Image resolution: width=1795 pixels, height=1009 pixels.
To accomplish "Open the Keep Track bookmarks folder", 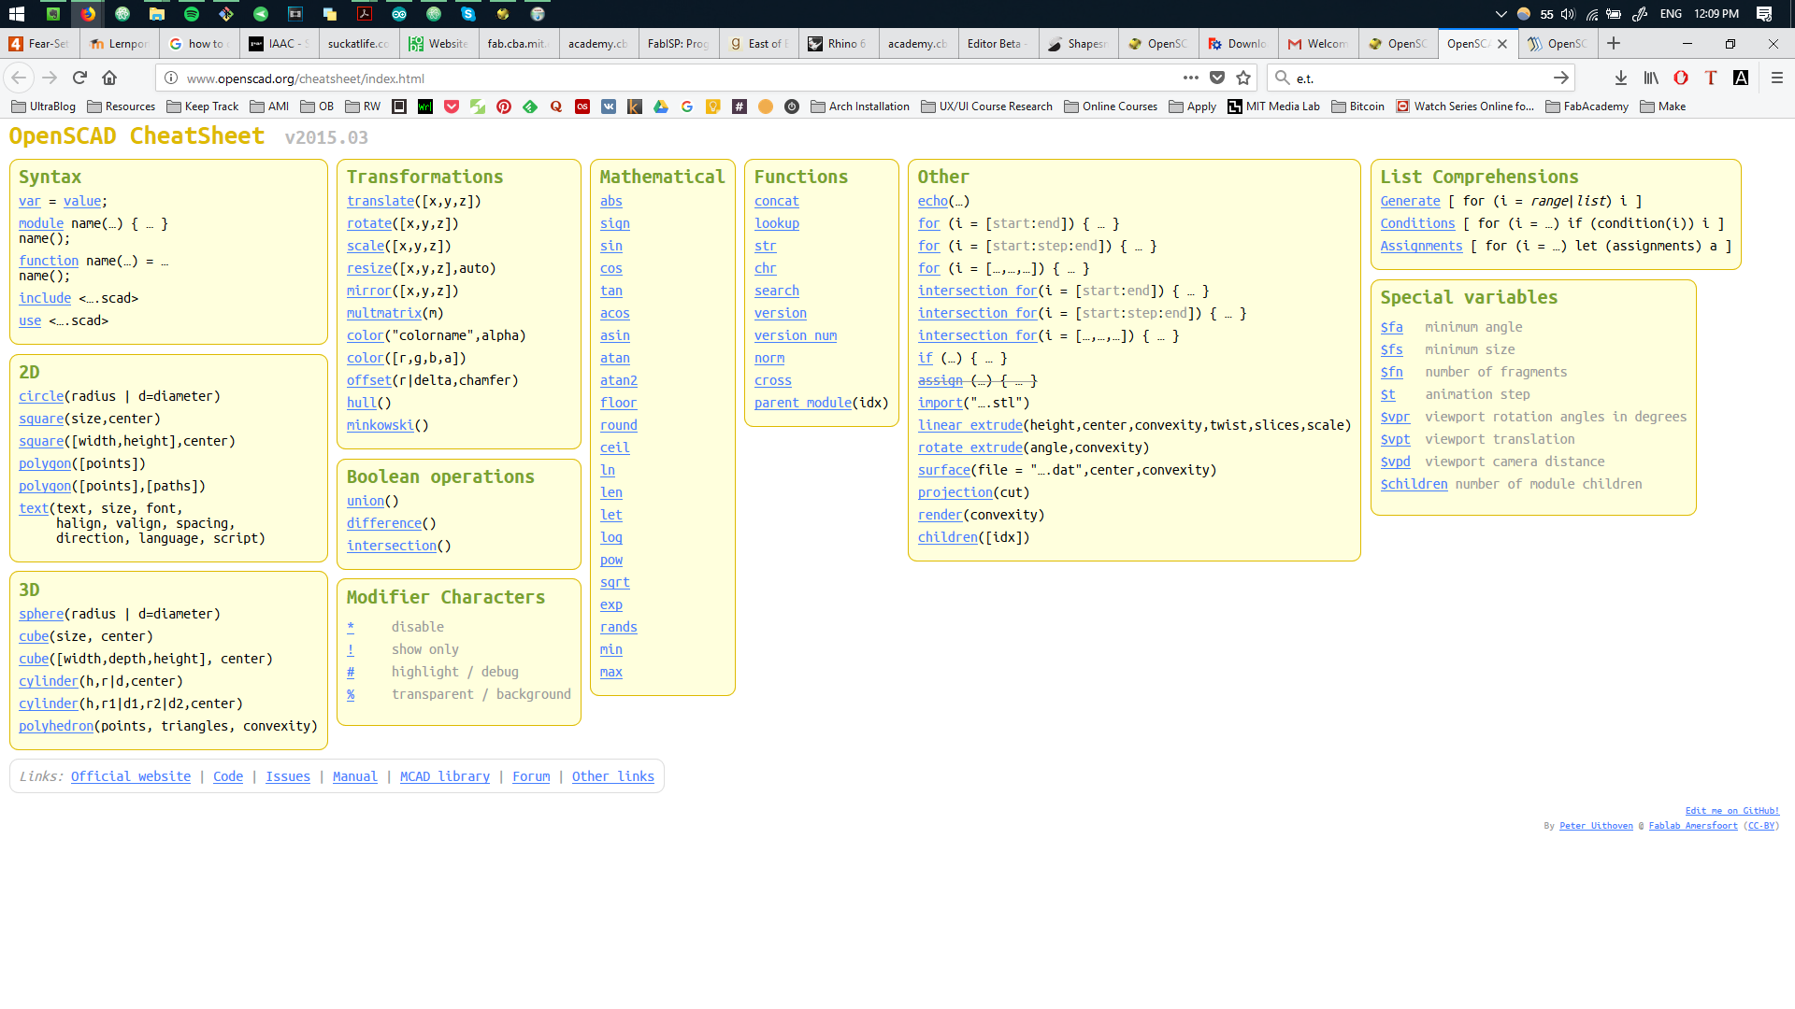I will tap(203, 107).
